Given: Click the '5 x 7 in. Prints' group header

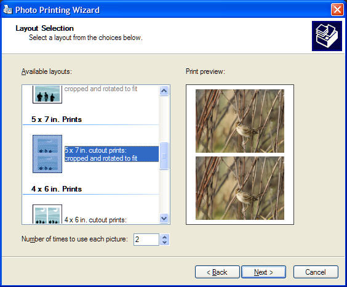Looking at the screenshot, I should (57, 119).
